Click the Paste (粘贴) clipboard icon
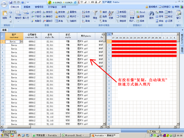The image size is (184, 138). click(5, 13)
